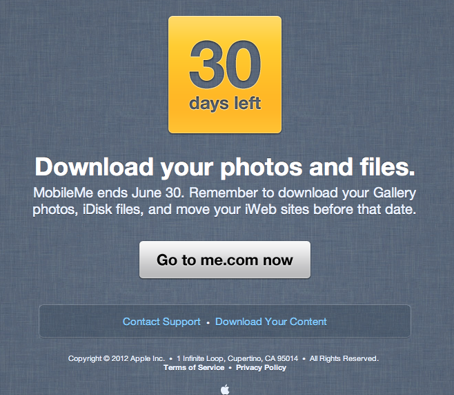Click the Apple logo at page bottom
The width and height of the screenshot is (454, 395).
225,389
